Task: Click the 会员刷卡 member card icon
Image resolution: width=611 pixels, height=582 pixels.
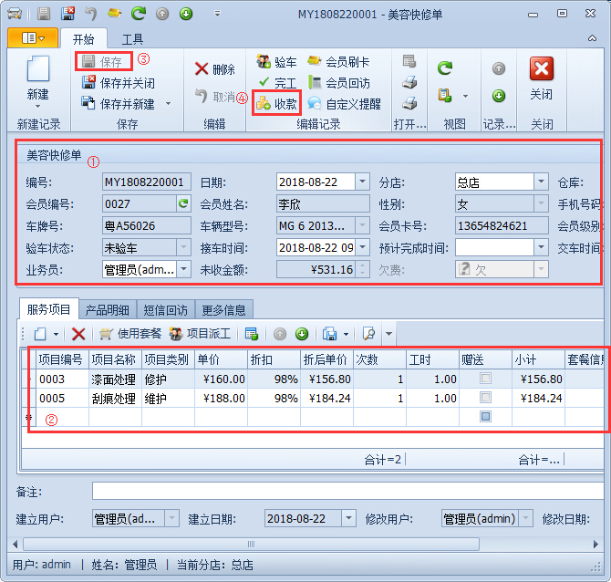Action: (315, 62)
